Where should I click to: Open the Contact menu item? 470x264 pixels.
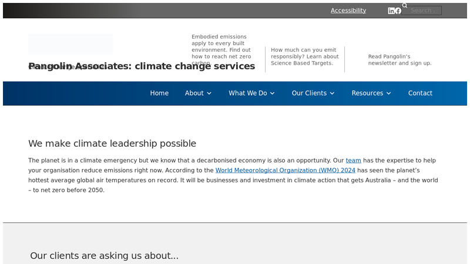pyautogui.click(x=420, y=93)
